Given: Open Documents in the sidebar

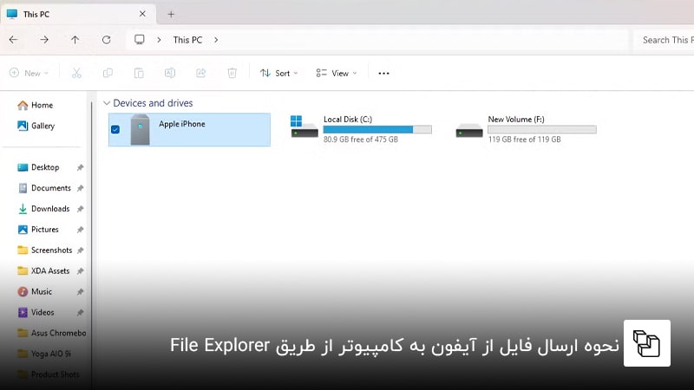Looking at the screenshot, I should 44,188.
